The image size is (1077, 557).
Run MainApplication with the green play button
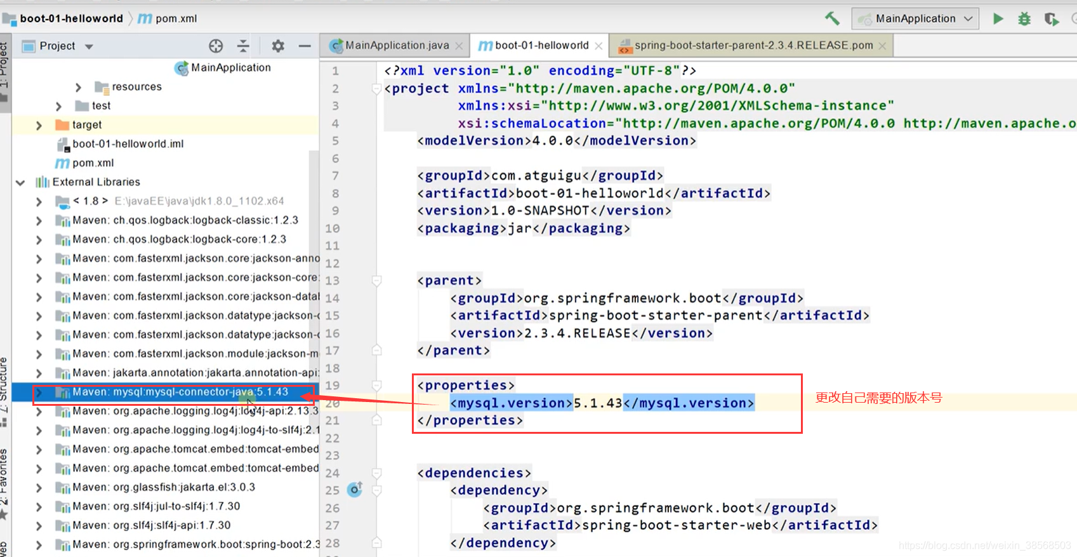998,18
